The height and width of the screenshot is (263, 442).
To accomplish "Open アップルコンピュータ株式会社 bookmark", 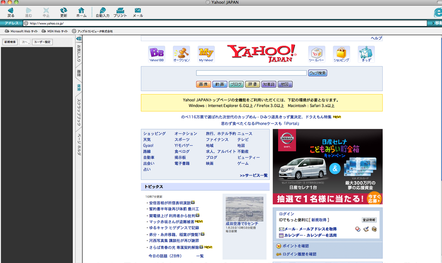I will (92, 31).
